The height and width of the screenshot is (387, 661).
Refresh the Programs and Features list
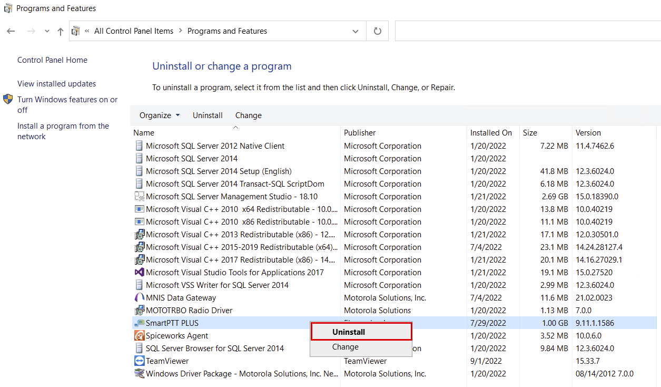377,31
